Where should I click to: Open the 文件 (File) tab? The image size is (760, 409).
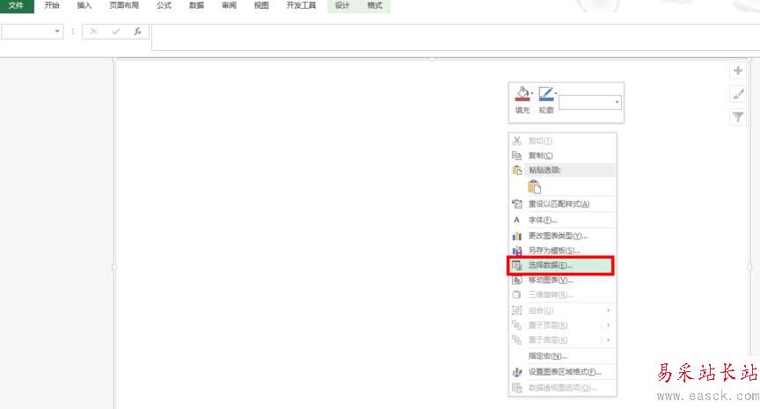(17, 6)
